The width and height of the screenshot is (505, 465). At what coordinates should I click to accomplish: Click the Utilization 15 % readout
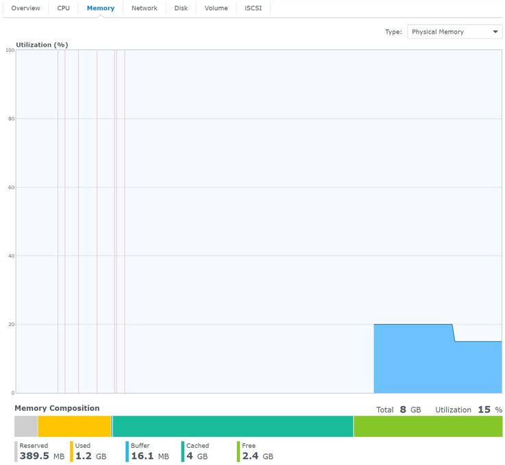click(x=469, y=410)
